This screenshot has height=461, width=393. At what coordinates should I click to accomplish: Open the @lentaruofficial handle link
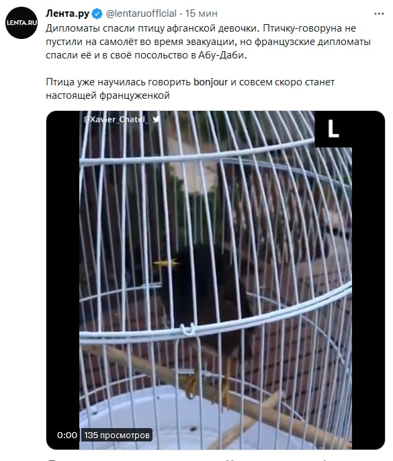point(141,13)
